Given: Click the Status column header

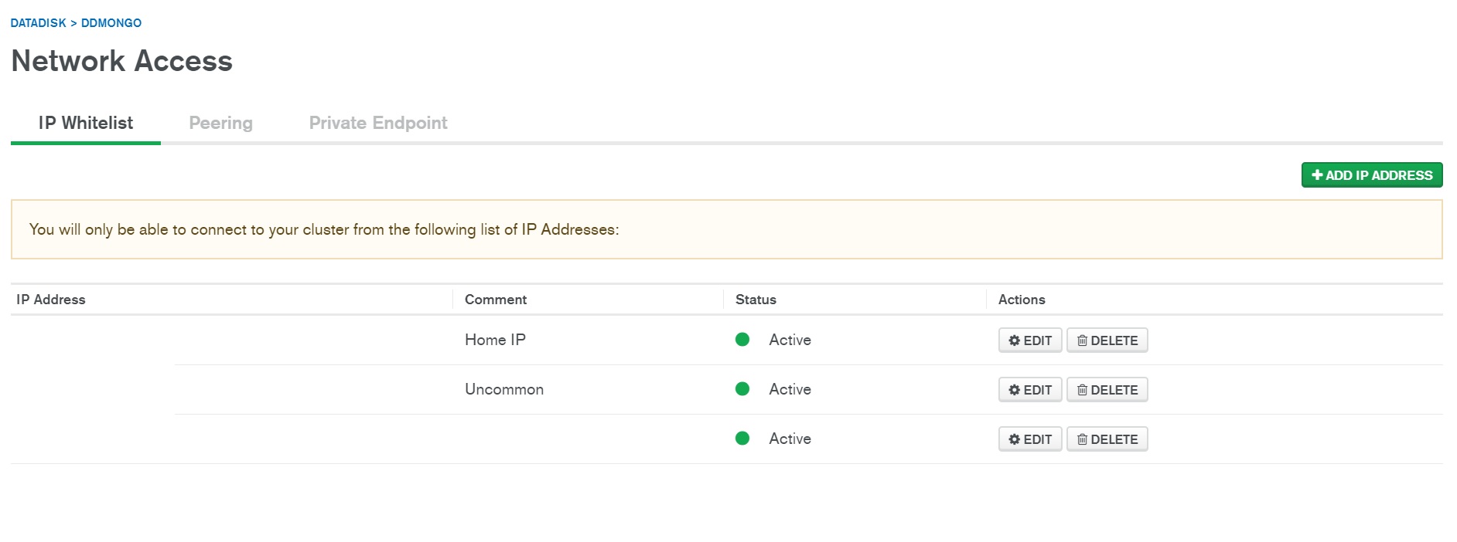Looking at the screenshot, I should 756,300.
